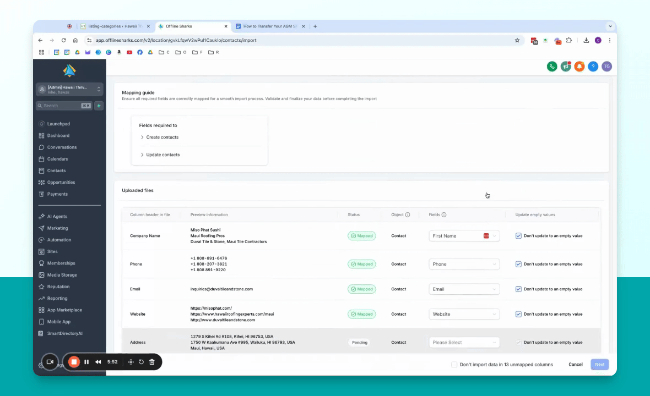Select the Offline Sharks browser tab
The height and width of the screenshot is (396, 650).
[x=193, y=26]
